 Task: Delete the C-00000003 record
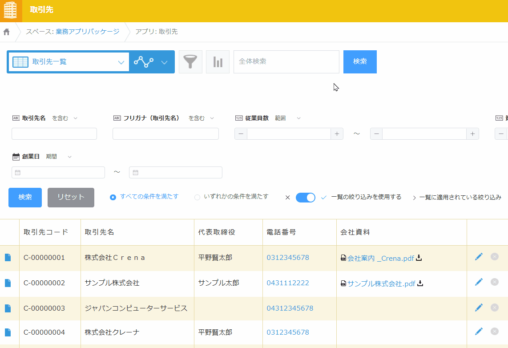point(494,307)
